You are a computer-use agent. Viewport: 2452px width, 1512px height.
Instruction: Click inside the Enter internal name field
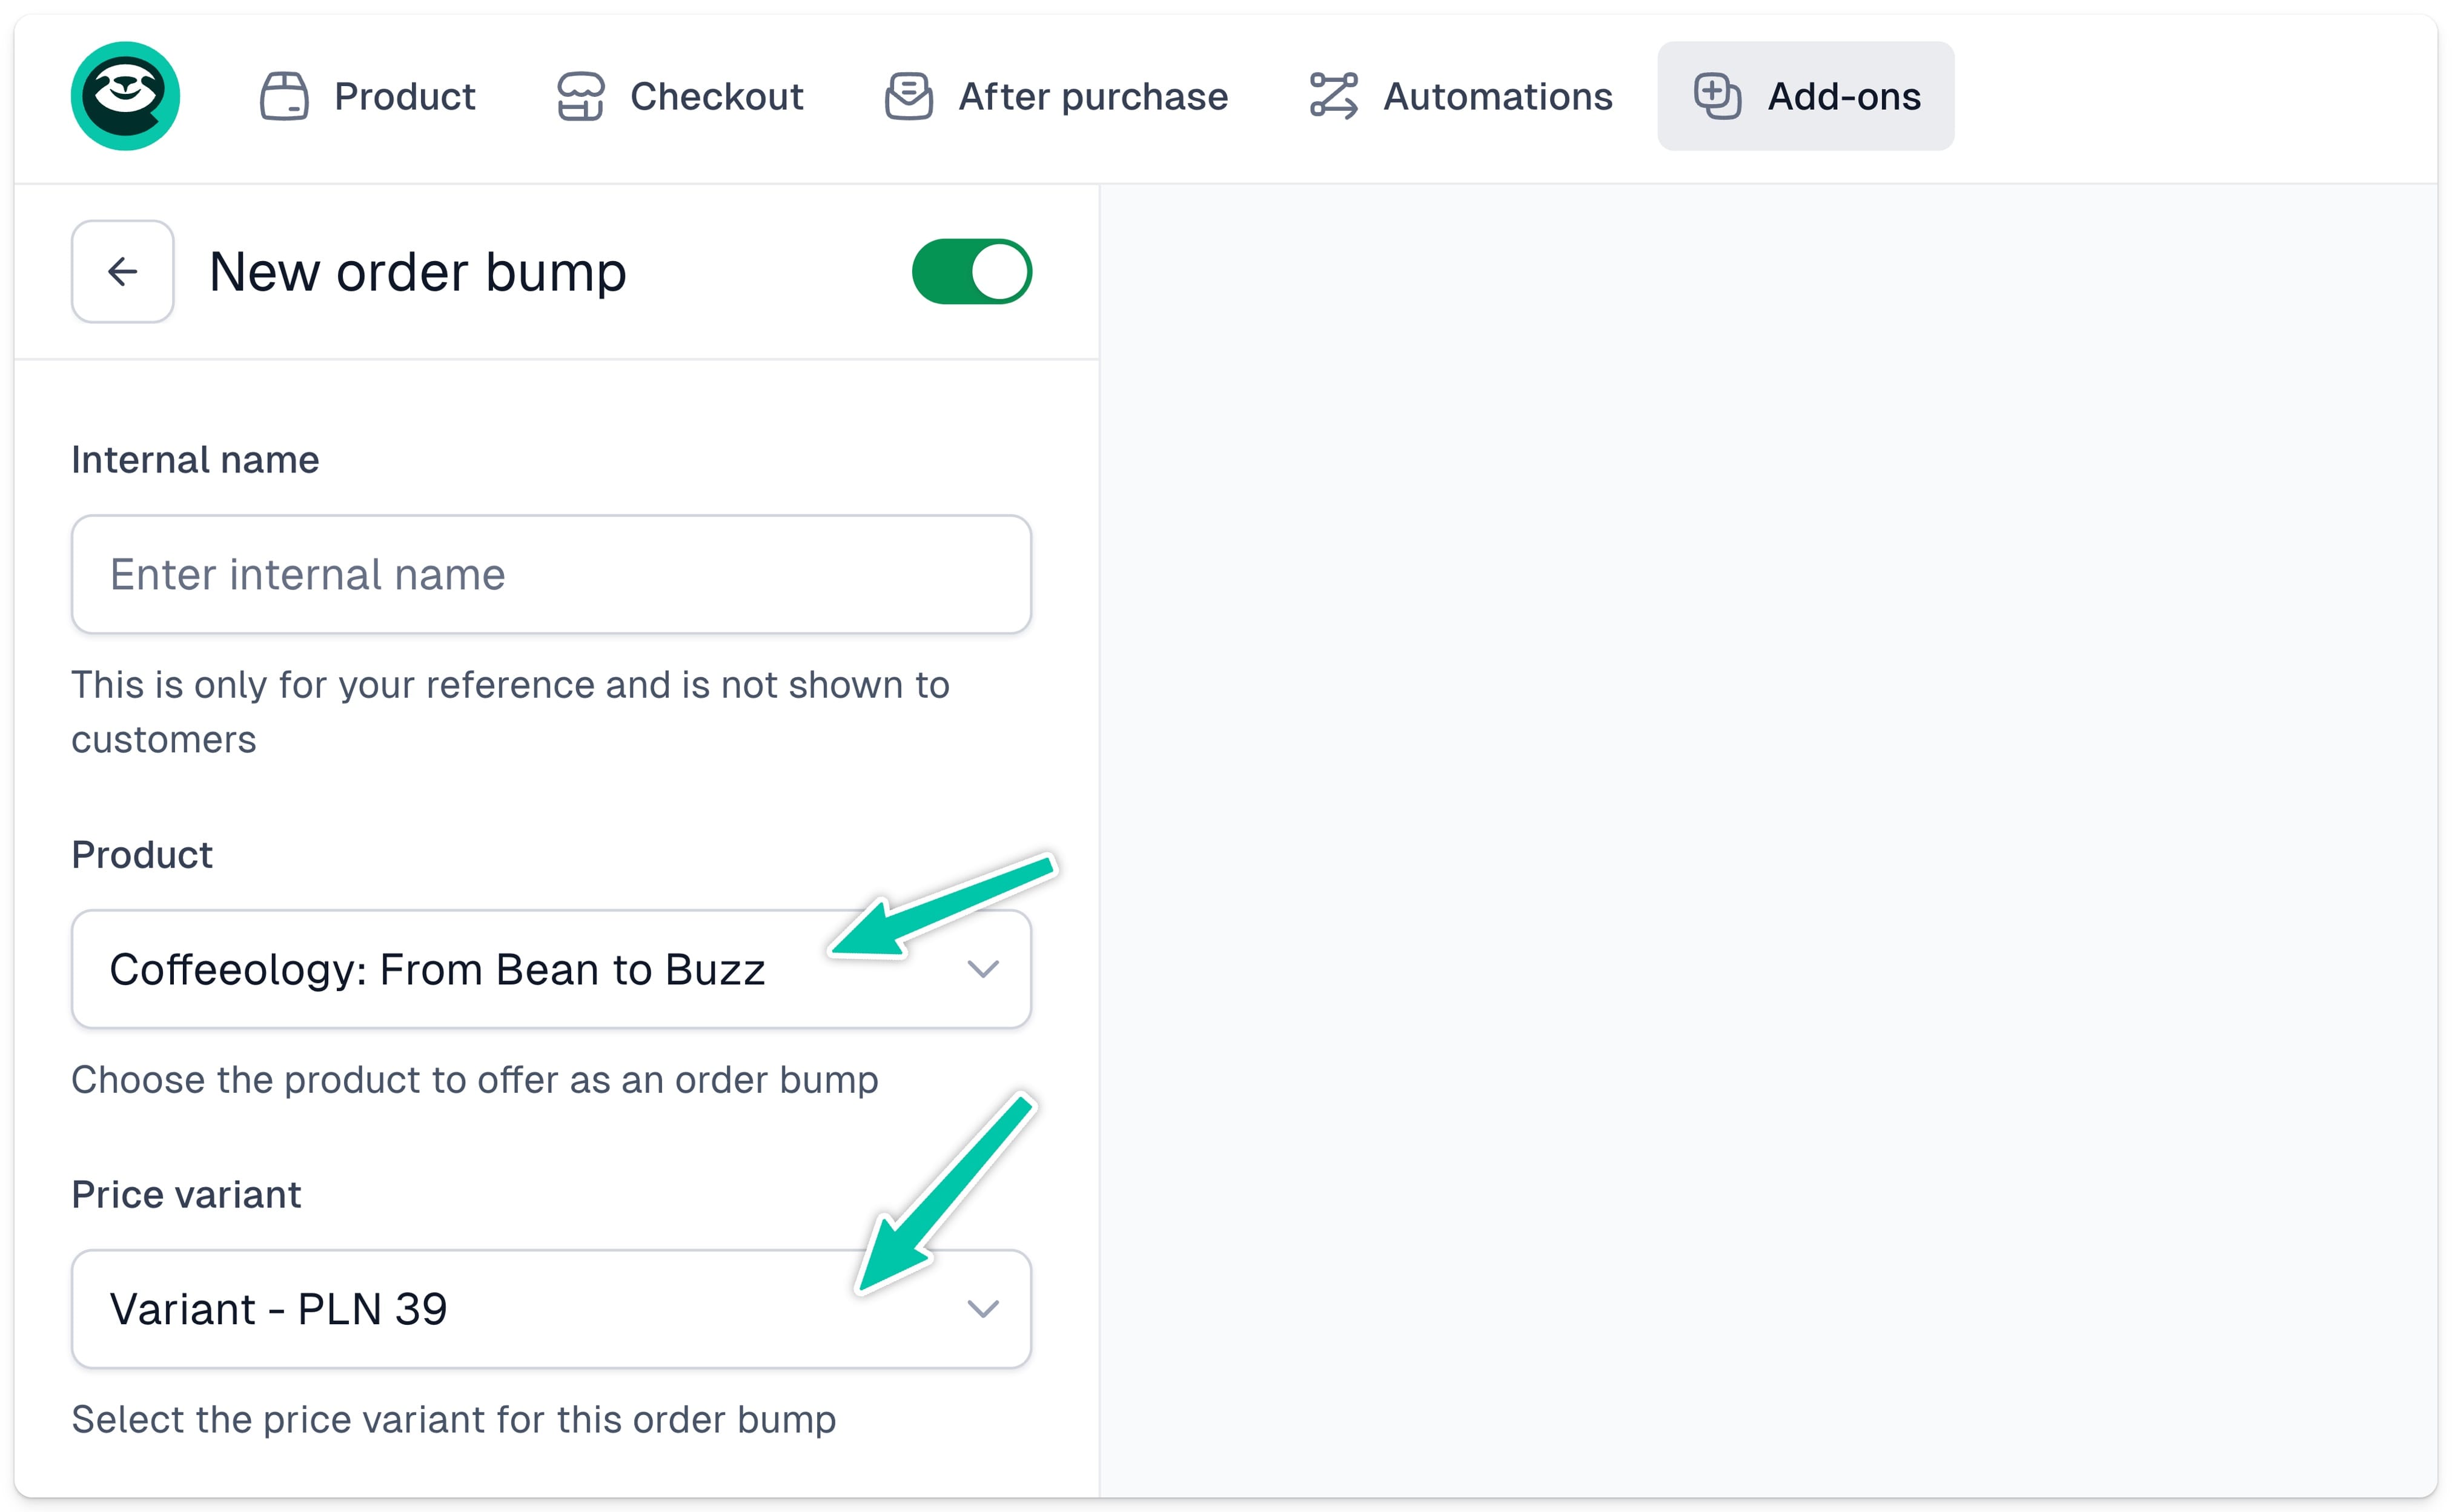[x=549, y=574]
